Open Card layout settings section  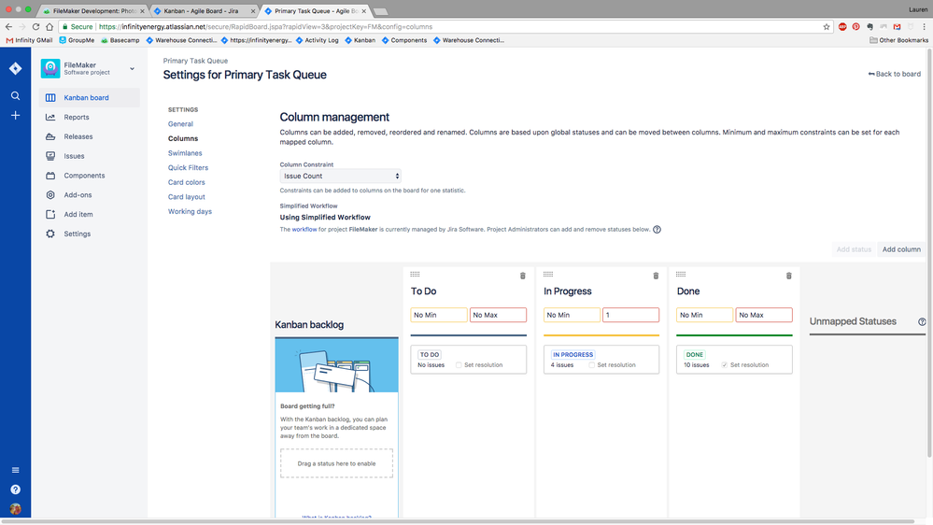pyautogui.click(x=186, y=197)
